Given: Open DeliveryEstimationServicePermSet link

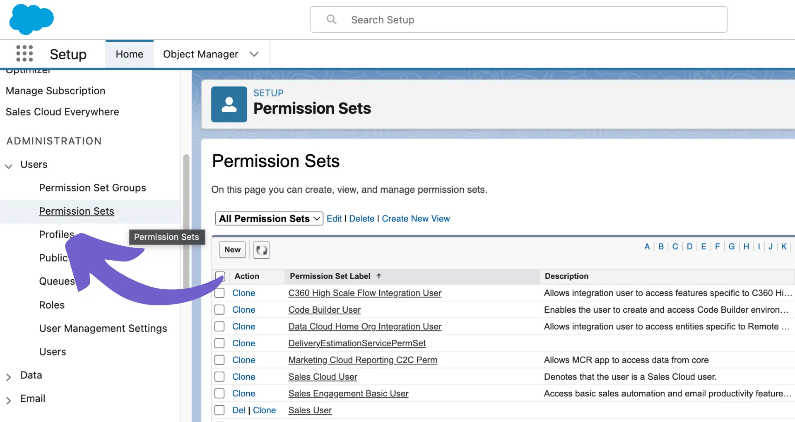Looking at the screenshot, I should [x=357, y=343].
